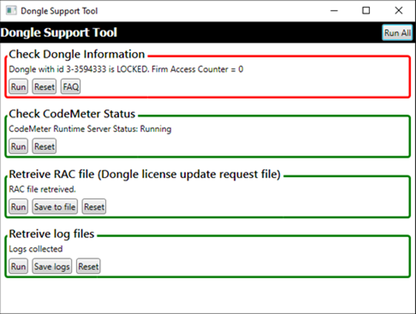The image size is (416, 314).
Task: Maximize the Dongle Support Tool window
Action: coord(366,11)
